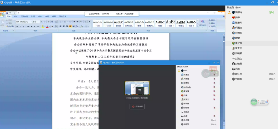Align paragraph text right
Viewport: 278px width, 129px height.
click(67, 26)
